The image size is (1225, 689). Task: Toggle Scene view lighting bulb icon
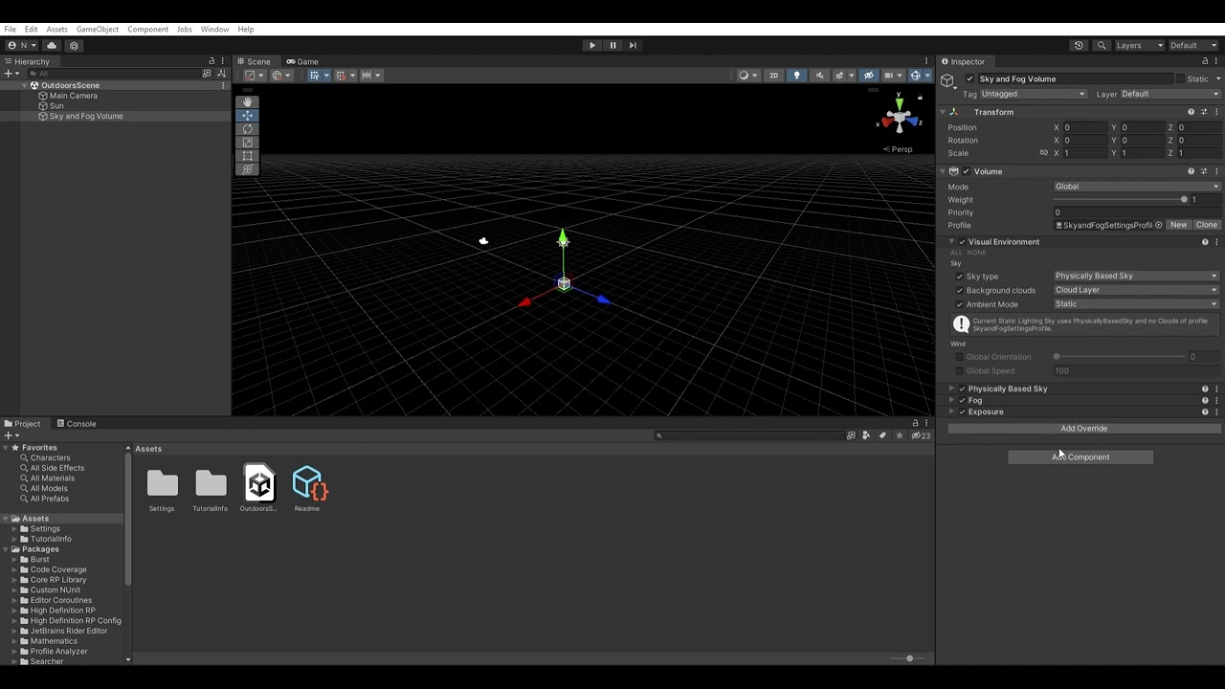(796, 75)
